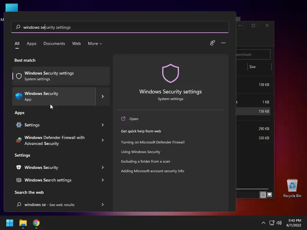Open the More filter dropdown
This screenshot has width=307, height=230.
pos(95,43)
